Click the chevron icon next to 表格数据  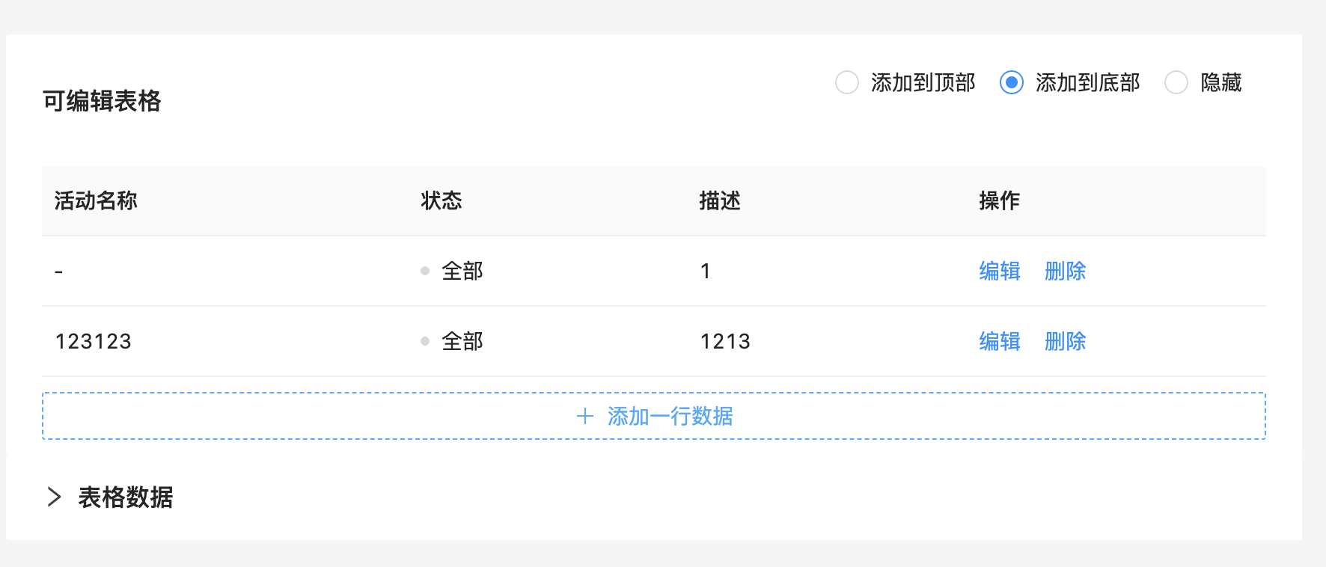point(54,497)
